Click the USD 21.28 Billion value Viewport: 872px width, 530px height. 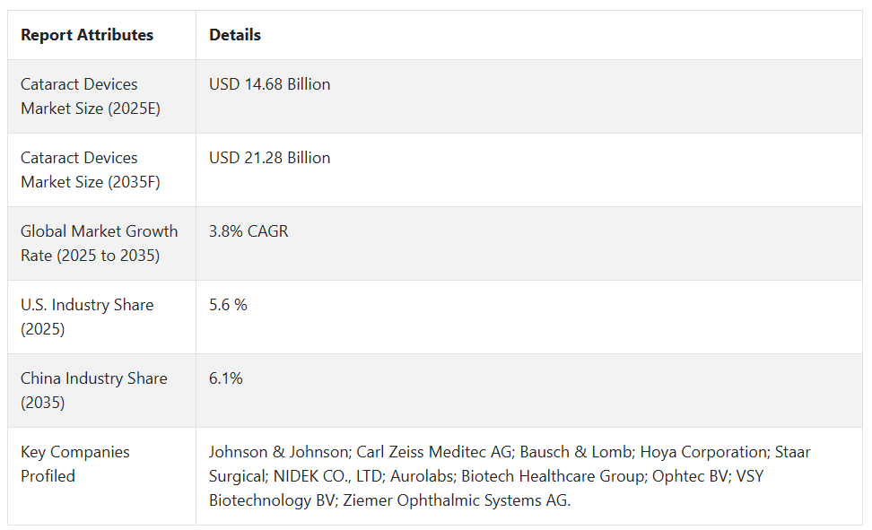[x=270, y=158]
